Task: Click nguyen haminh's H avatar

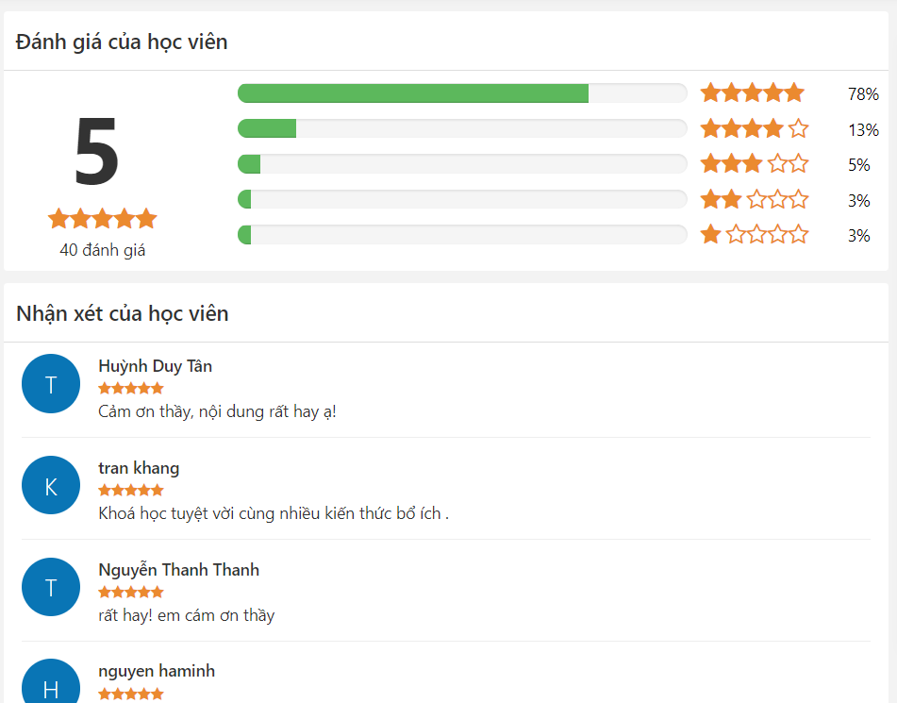Action: (51, 685)
